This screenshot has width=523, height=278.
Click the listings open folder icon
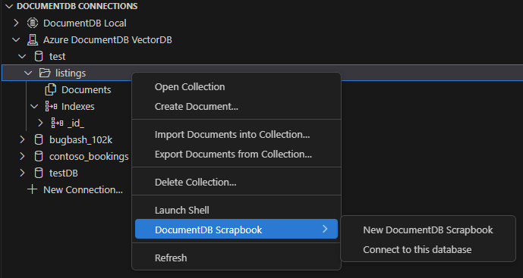pyautogui.click(x=45, y=73)
